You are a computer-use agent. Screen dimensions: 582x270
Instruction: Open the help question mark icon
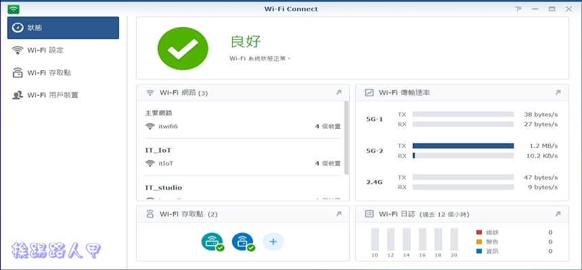[518, 9]
